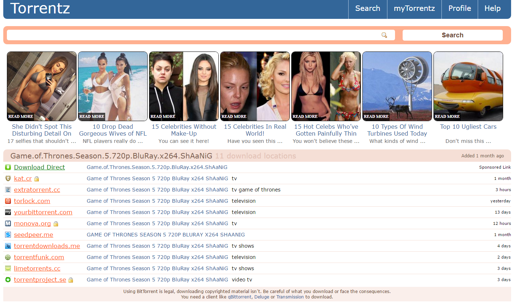This screenshot has height=305, width=514.
Task: Click the padlock icon next to torrentproject.se
Action: pyautogui.click(x=71, y=280)
